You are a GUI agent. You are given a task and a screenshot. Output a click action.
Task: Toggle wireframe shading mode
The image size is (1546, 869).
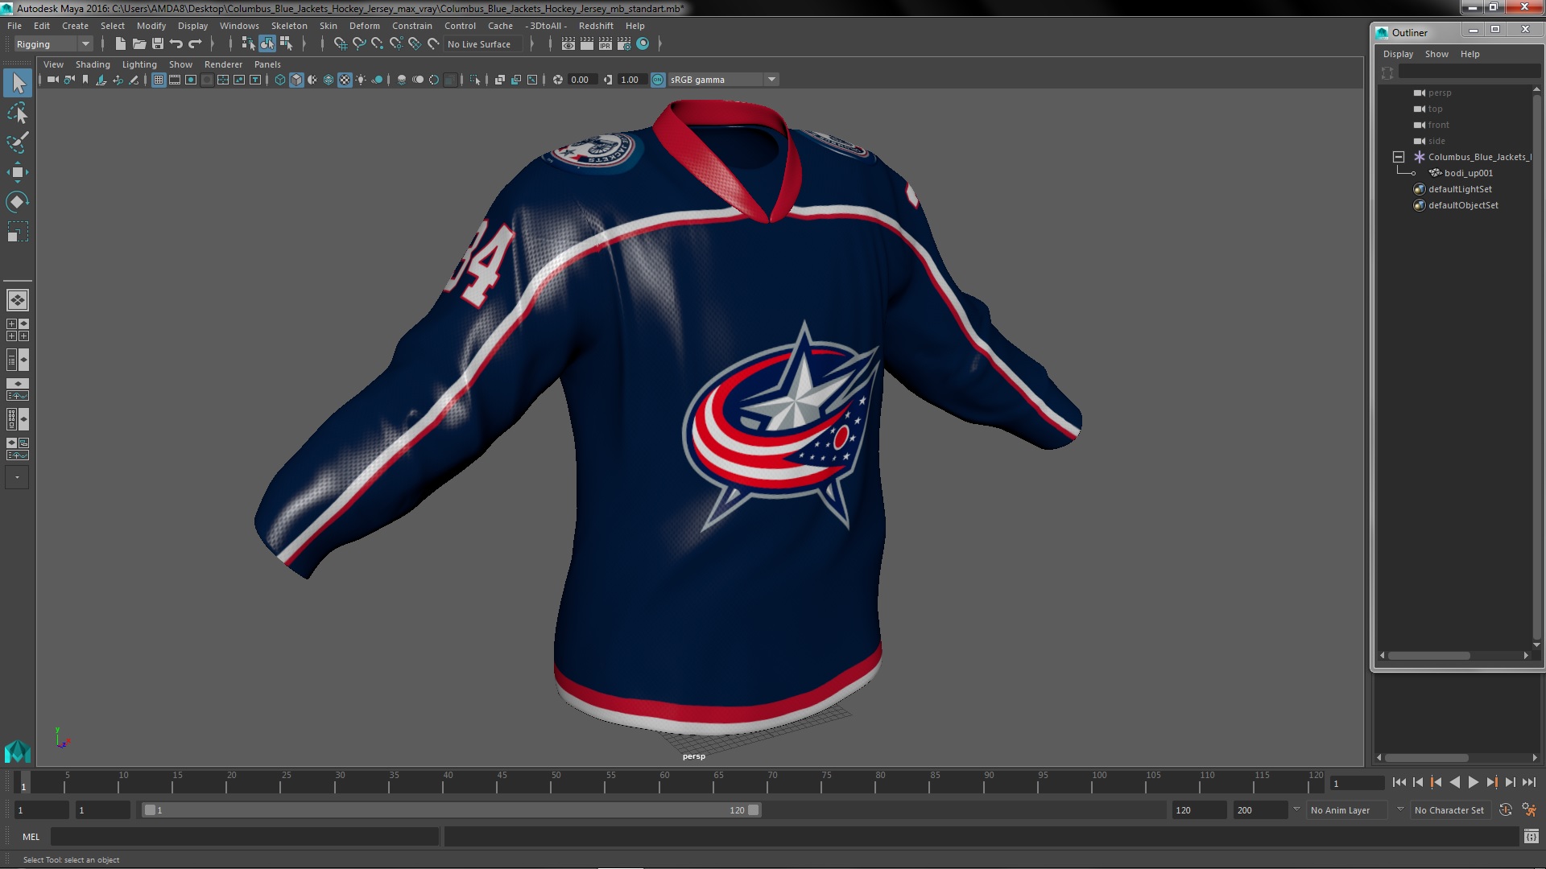(x=280, y=80)
